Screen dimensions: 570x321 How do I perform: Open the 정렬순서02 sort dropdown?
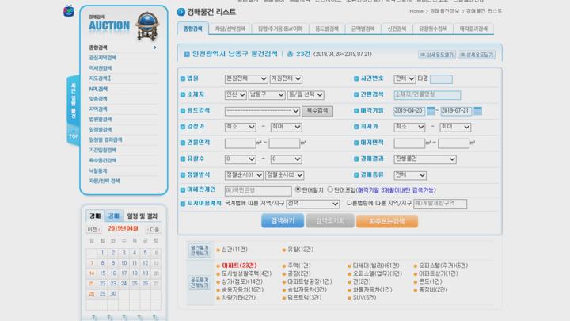click(284, 175)
